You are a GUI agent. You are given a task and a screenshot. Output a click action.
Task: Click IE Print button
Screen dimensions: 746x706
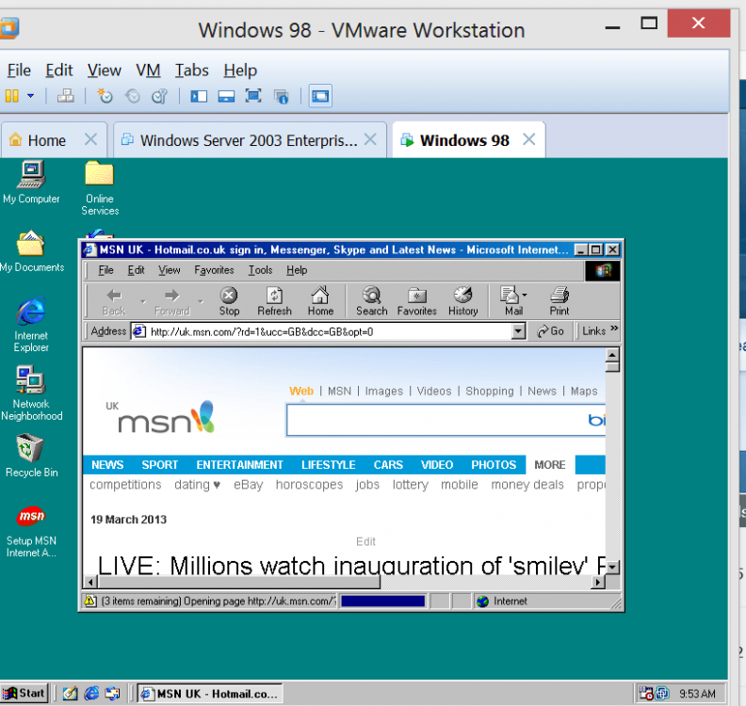[x=559, y=301]
